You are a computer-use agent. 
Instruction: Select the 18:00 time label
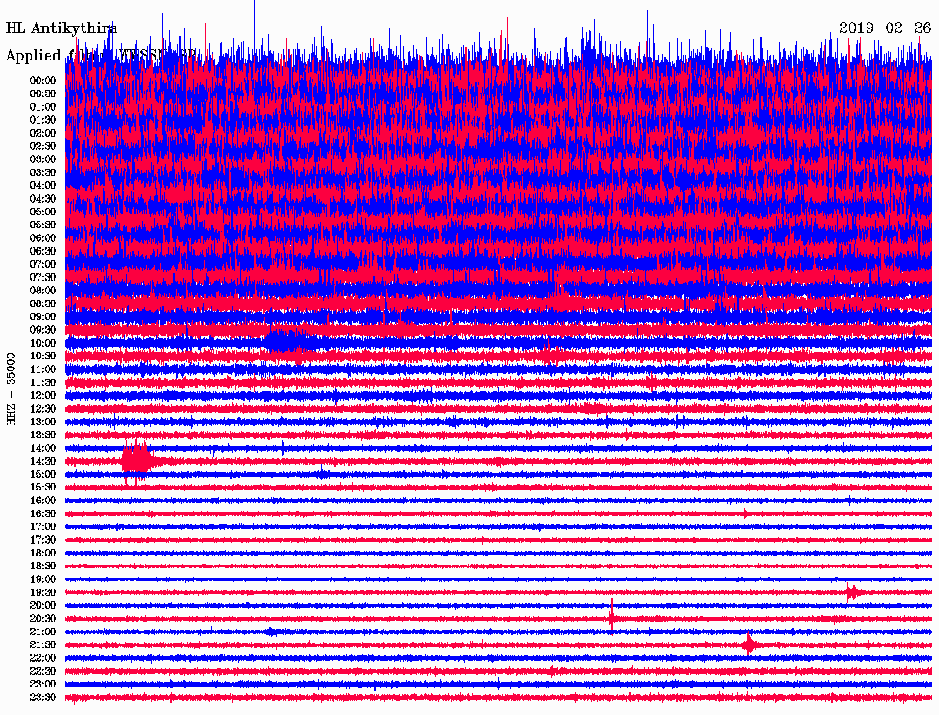pos(43,553)
